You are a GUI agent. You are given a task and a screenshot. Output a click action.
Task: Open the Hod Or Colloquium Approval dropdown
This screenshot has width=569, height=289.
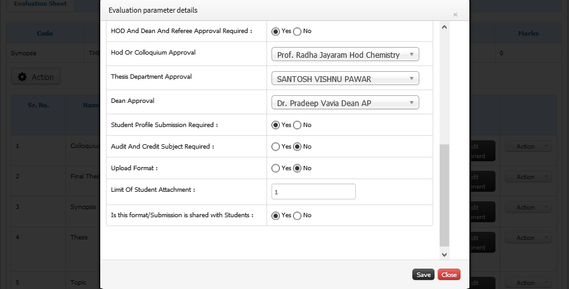tap(345, 54)
